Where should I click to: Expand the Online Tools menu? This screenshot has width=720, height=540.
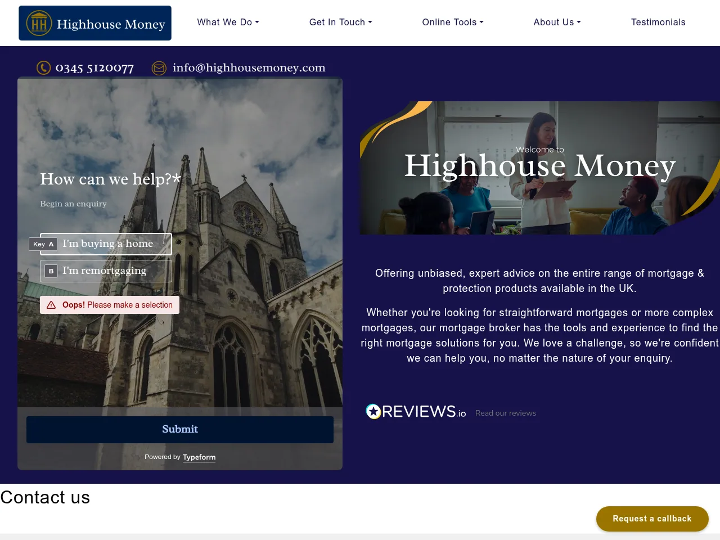(x=453, y=22)
